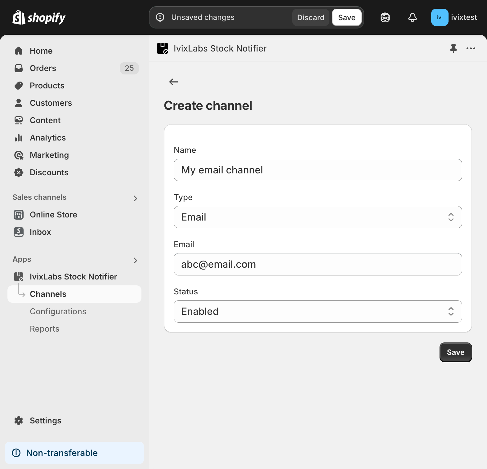Open Products in the sidebar

74,86
